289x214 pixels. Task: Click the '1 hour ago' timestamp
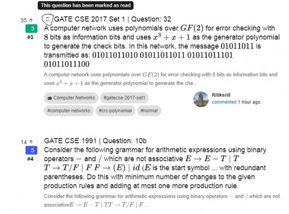click(x=249, y=102)
